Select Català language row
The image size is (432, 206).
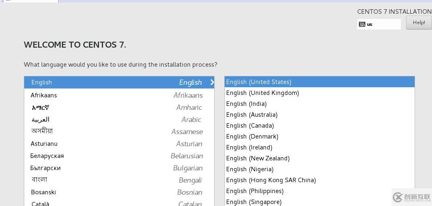(x=119, y=203)
